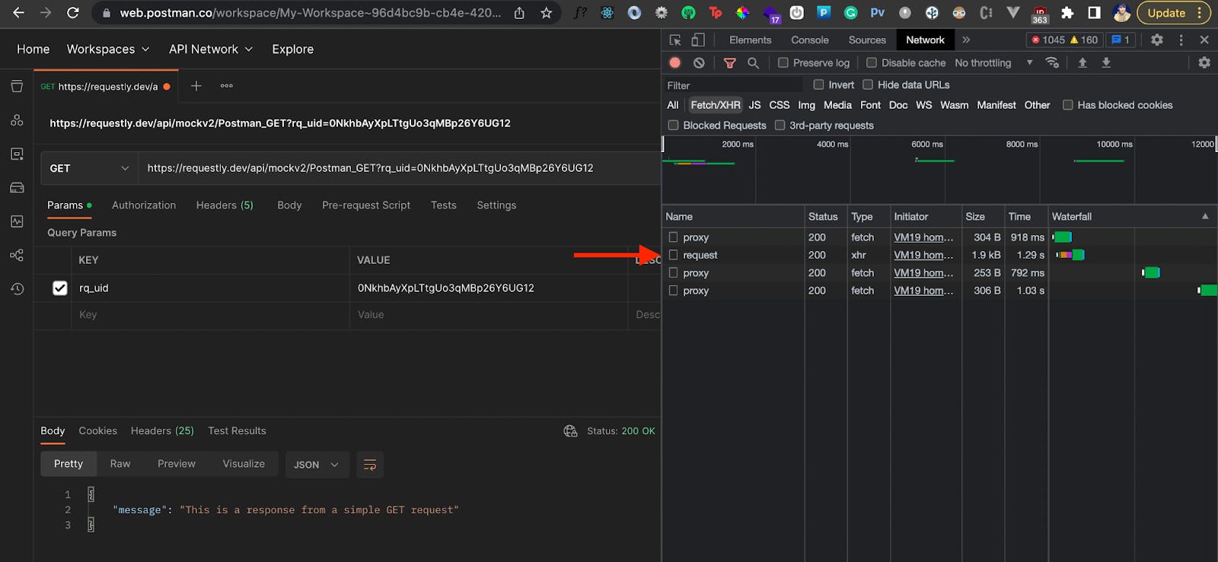Toggle the network filter funnel icon

729,63
